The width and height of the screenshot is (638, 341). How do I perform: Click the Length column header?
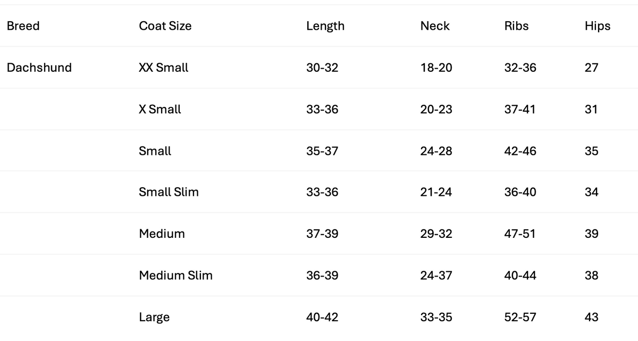point(325,26)
